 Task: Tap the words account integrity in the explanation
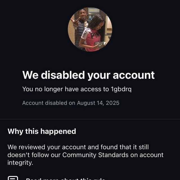85,159
